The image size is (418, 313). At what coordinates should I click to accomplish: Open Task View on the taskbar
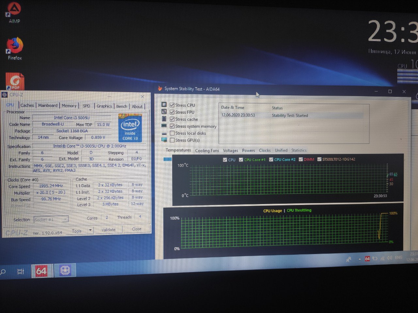pyautogui.click(x=21, y=271)
